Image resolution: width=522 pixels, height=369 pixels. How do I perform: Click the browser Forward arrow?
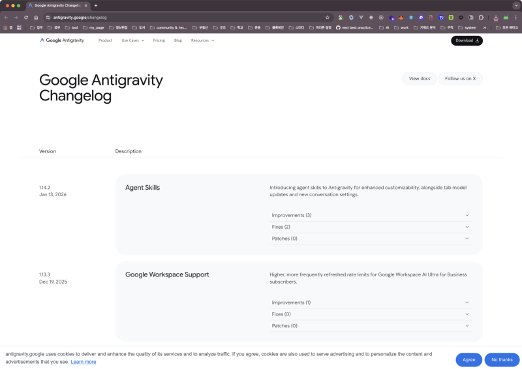[x=16, y=18]
